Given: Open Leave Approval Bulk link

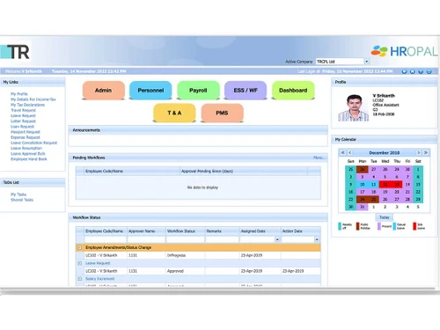Looking at the screenshot, I should click(28, 154).
